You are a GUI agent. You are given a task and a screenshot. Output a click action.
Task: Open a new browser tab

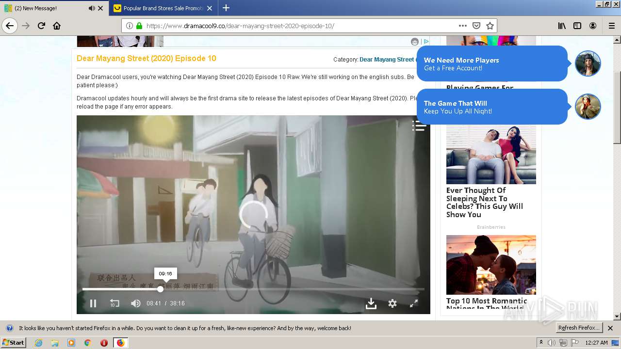[x=226, y=8]
